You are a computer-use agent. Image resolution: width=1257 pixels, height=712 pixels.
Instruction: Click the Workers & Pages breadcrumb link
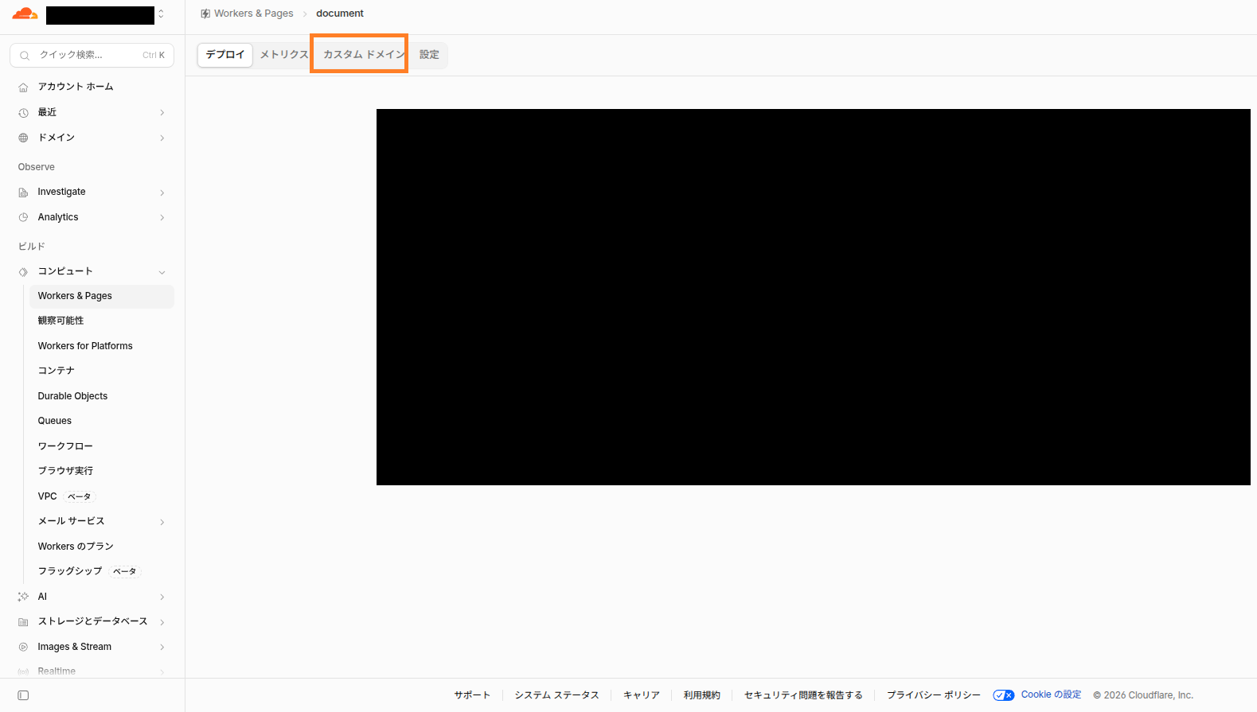pos(253,14)
